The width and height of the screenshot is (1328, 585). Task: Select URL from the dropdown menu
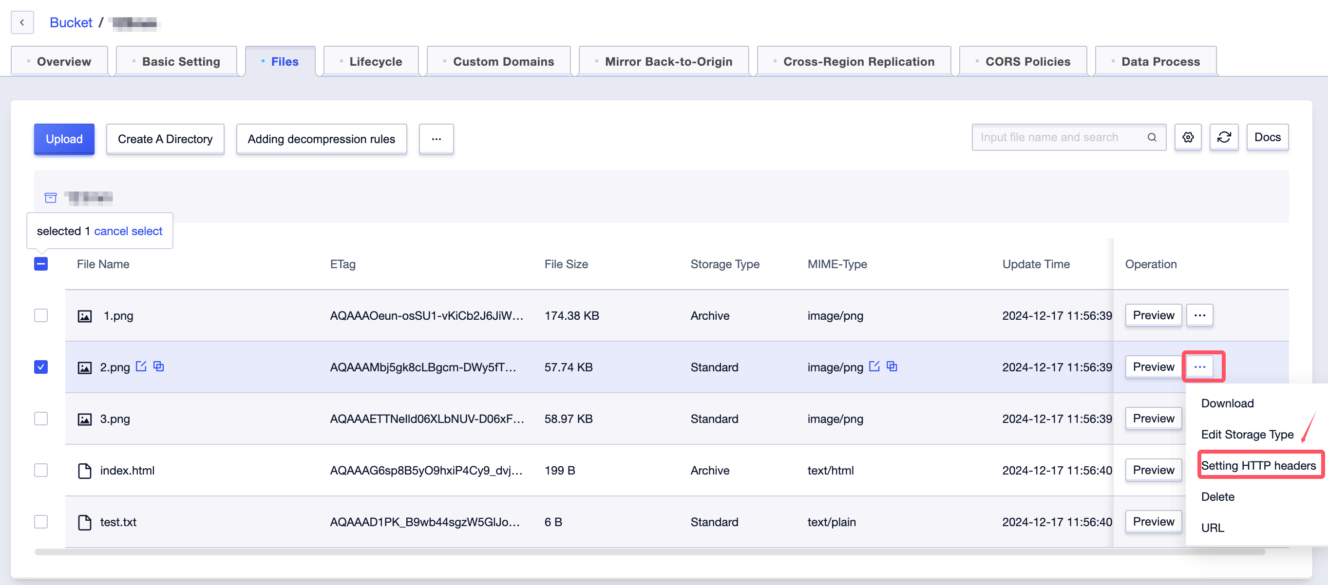coord(1212,528)
